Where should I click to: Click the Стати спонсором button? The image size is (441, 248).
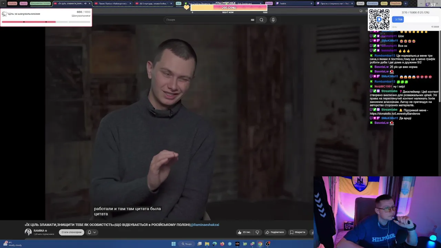71,232
